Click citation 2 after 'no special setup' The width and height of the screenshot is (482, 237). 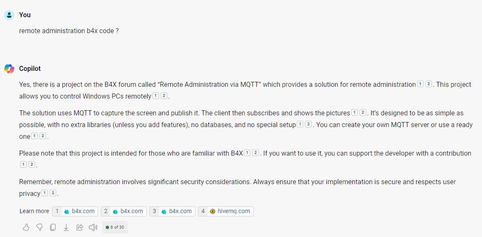(308, 125)
